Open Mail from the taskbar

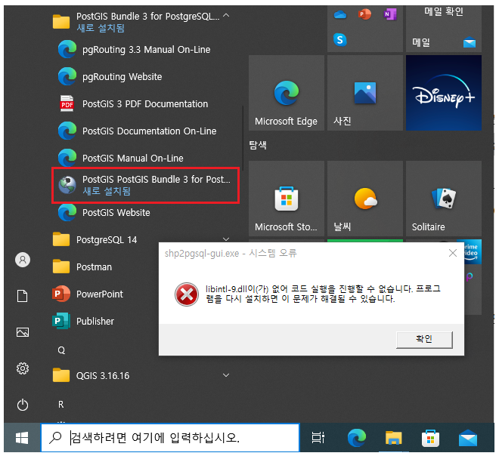point(468,438)
